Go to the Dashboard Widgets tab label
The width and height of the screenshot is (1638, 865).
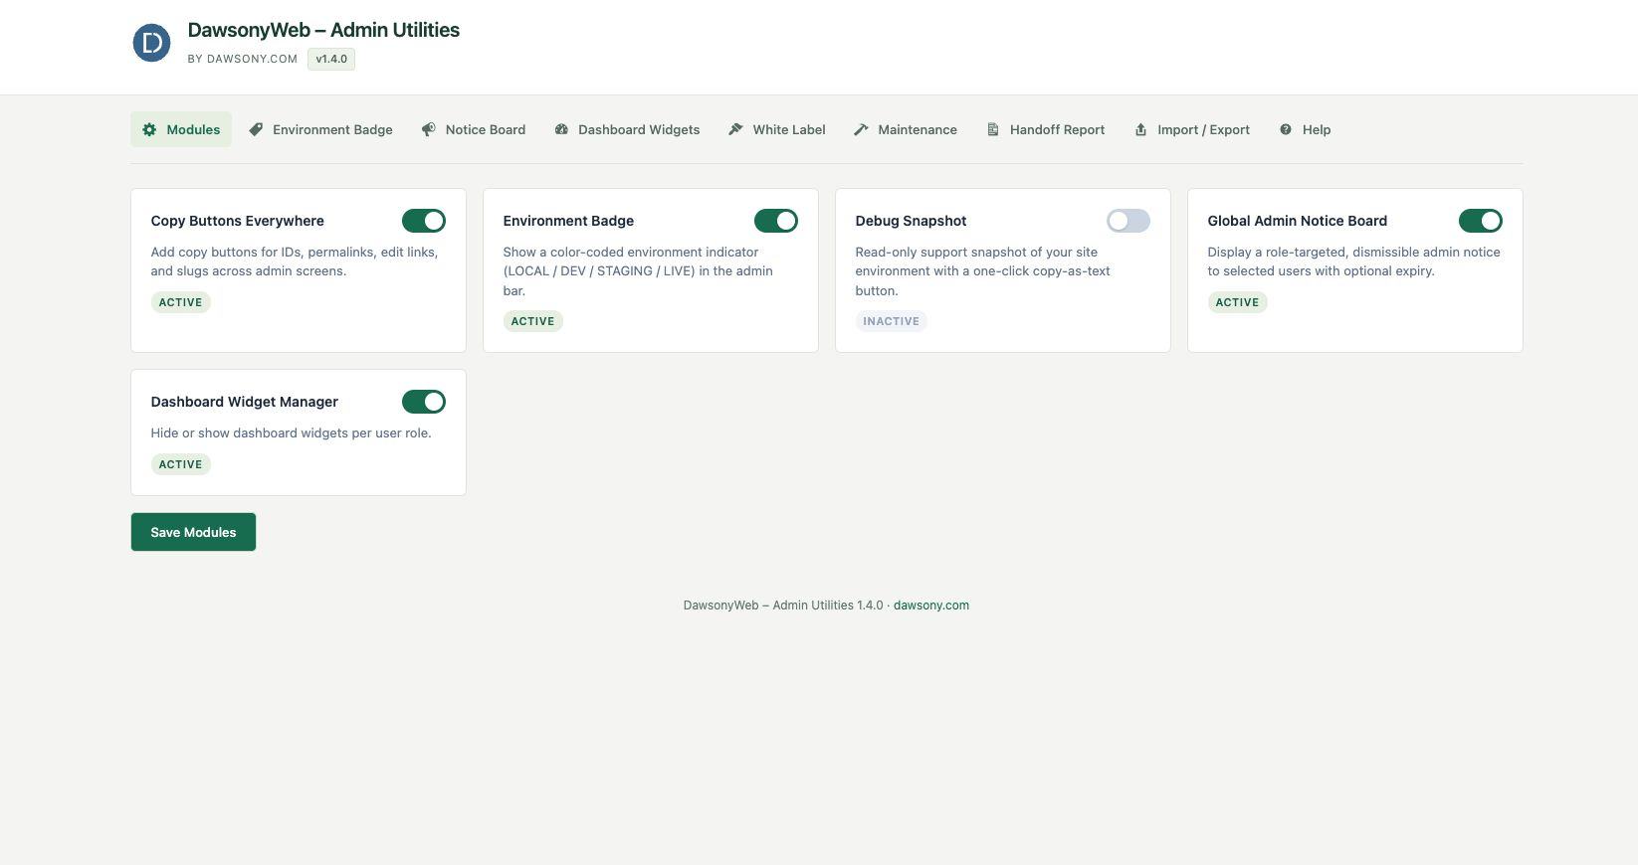pos(639,129)
